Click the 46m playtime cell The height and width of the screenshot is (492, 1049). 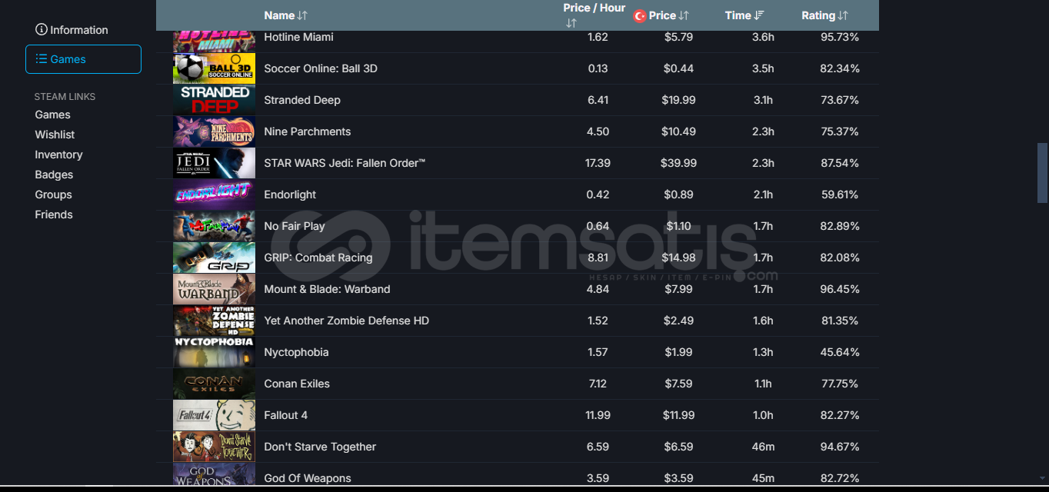pos(763,447)
